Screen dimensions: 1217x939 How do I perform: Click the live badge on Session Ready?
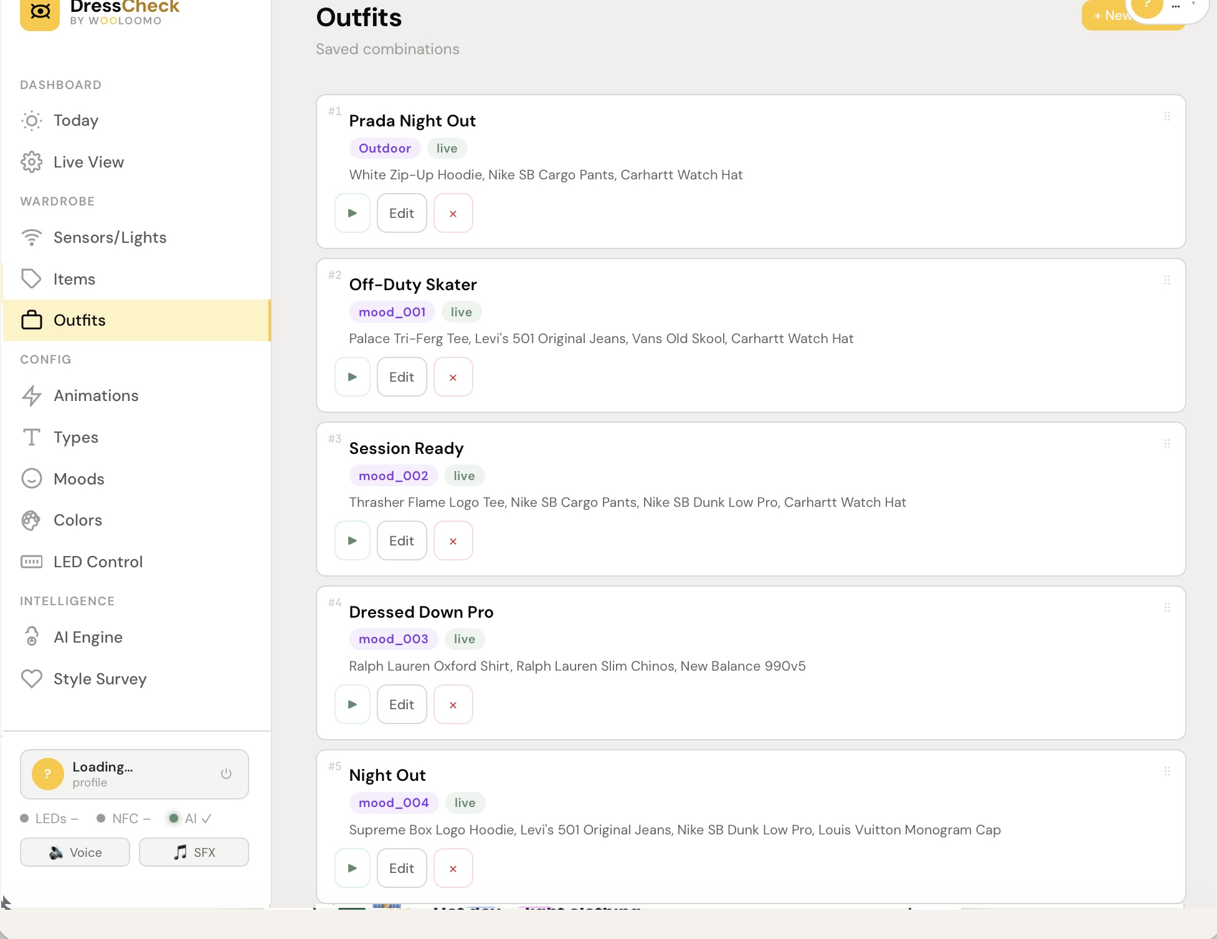pyautogui.click(x=465, y=476)
